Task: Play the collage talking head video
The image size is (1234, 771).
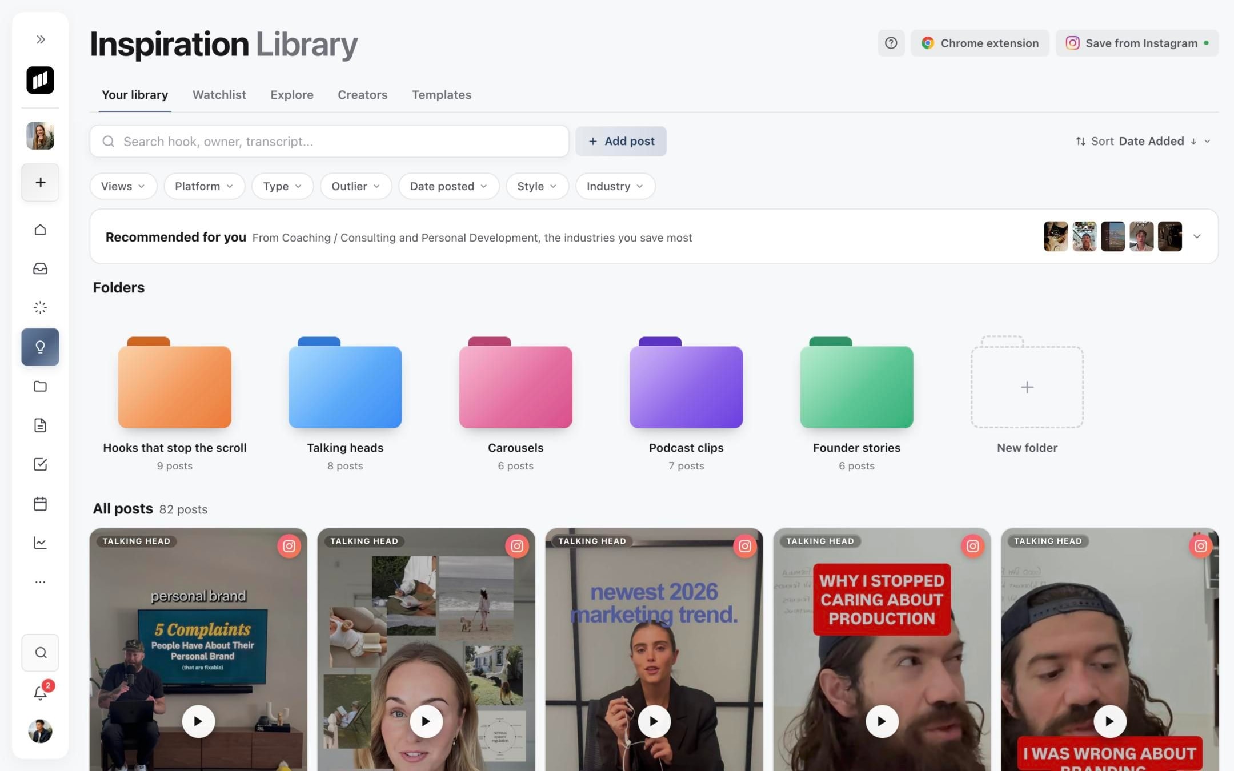Action: [426, 721]
